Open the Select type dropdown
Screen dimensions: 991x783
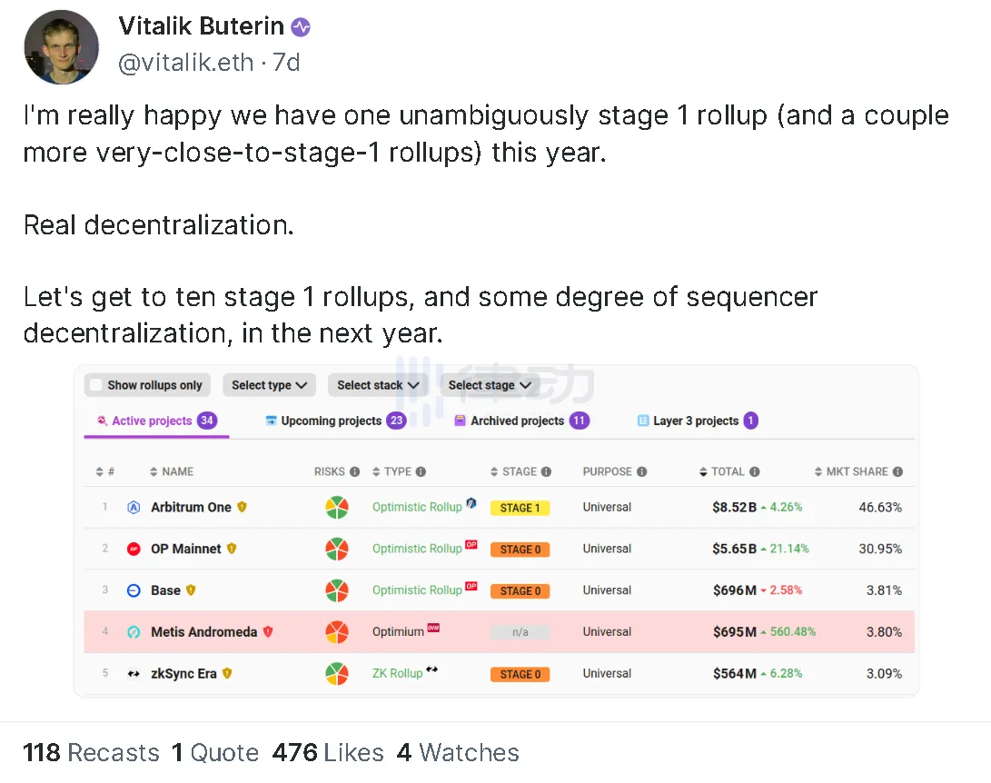(269, 385)
